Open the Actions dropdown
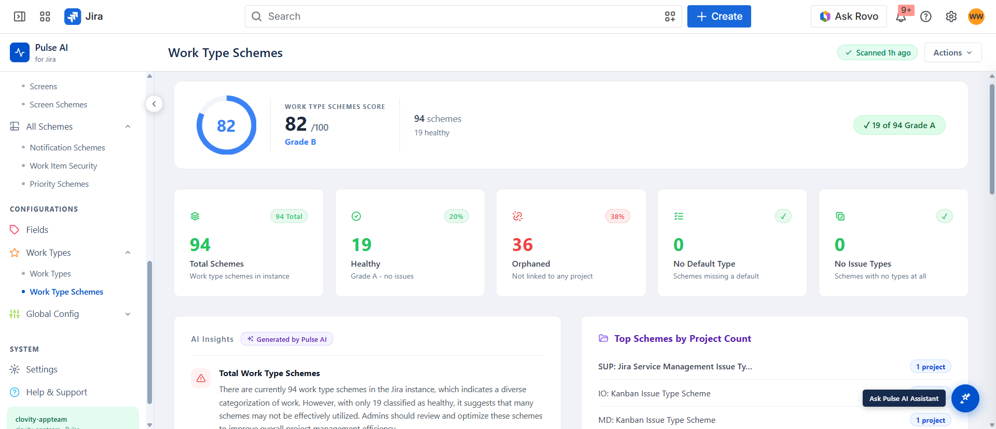Viewport: 996px width, 429px height. tap(952, 52)
